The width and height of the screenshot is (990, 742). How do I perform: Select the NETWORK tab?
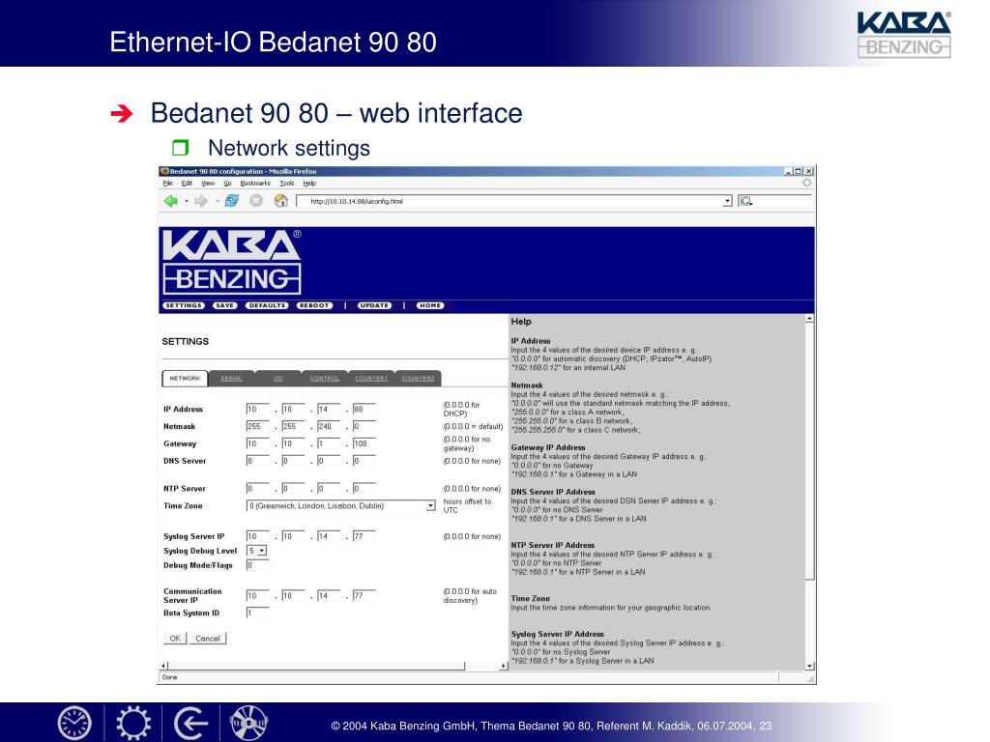pos(185,378)
